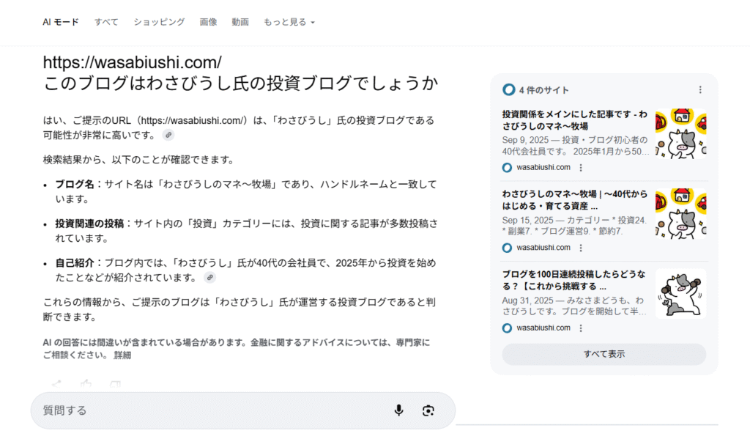Screen dimensions: 750x439
Task: Switch to the AI モード tab
Action: (x=61, y=22)
